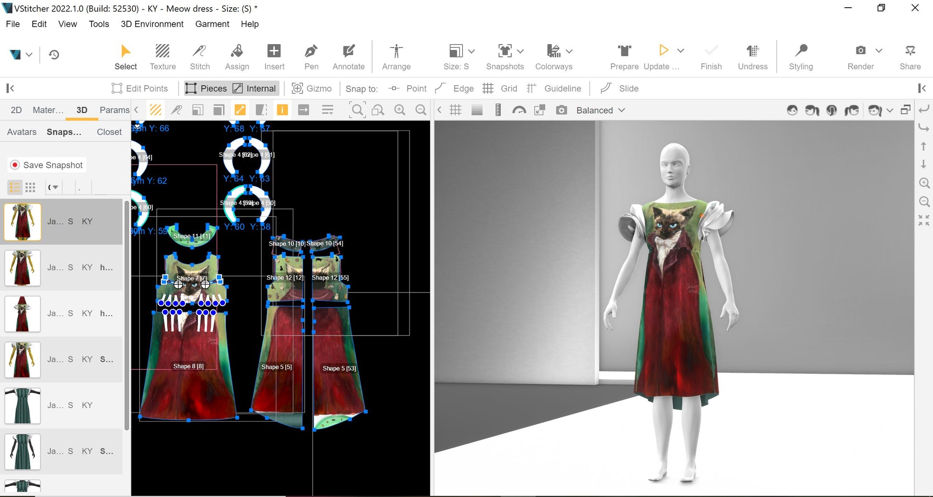Open the Colorways dropdown arrow
933x497 pixels.
[x=569, y=51]
